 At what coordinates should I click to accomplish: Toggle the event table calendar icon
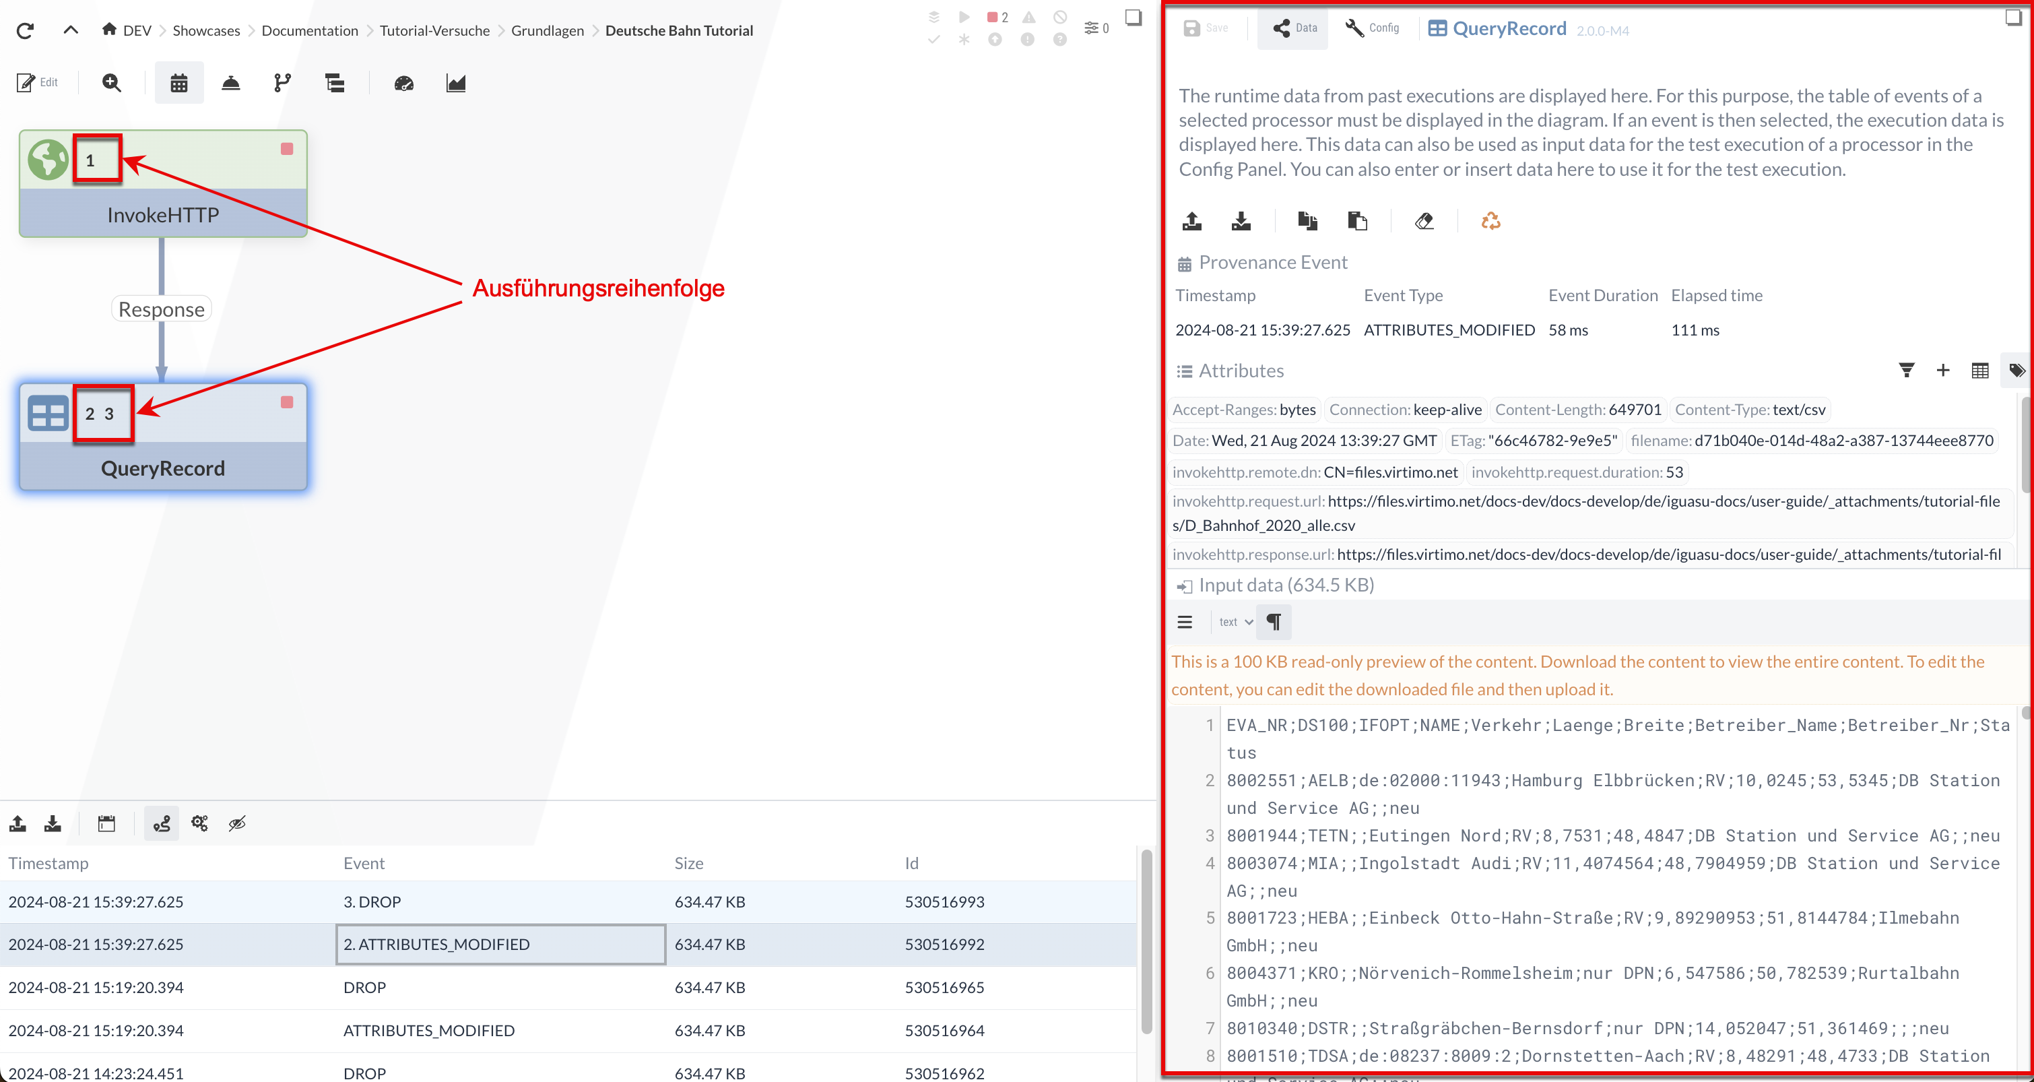coord(179,83)
